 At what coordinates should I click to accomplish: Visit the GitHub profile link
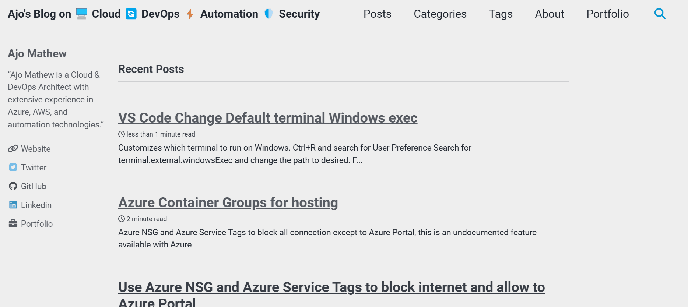(34, 186)
